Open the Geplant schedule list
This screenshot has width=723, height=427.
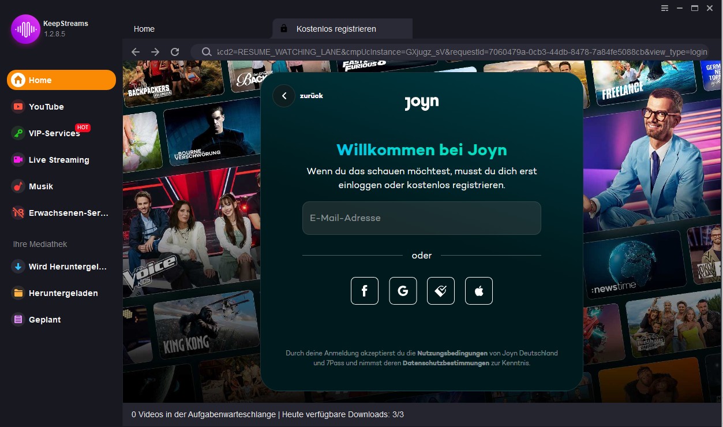tap(43, 319)
